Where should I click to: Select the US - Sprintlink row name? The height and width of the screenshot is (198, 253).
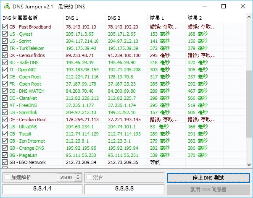coord(24,112)
